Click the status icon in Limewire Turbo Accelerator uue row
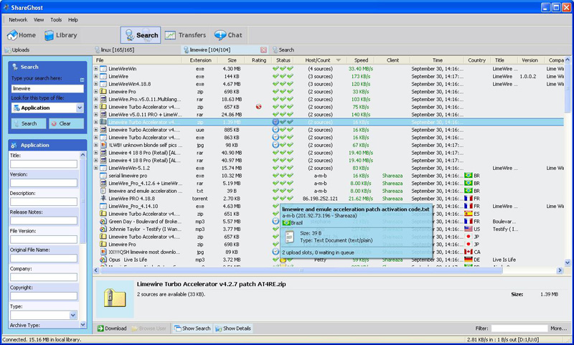 coord(276,130)
